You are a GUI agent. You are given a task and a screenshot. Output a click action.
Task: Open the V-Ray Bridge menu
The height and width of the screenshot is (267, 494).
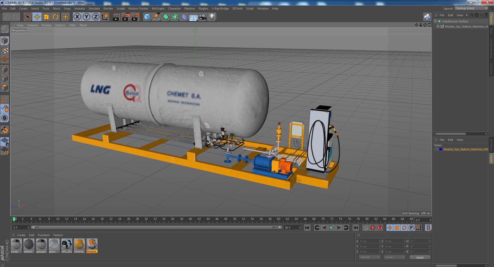click(x=220, y=8)
